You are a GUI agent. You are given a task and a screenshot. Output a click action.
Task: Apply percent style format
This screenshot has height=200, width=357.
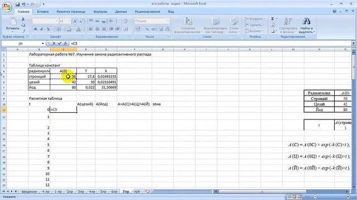click(147, 29)
